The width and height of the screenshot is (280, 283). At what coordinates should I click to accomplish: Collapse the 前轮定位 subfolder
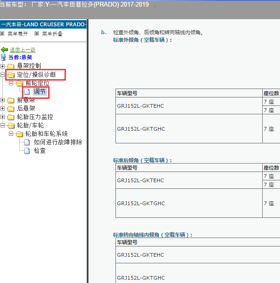pyautogui.click(x=11, y=83)
